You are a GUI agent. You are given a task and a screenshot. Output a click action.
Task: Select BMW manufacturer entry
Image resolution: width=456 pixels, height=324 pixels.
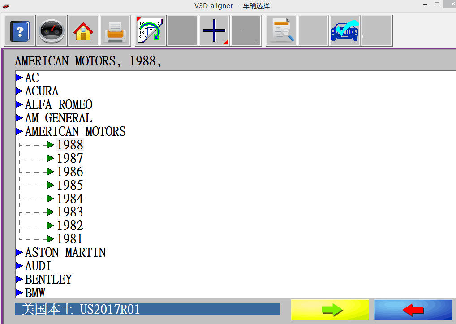pyautogui.click(x=35, y=293)
